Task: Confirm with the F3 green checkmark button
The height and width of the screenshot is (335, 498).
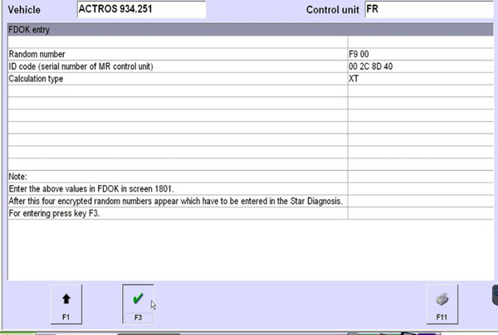Action: point(138,304)
